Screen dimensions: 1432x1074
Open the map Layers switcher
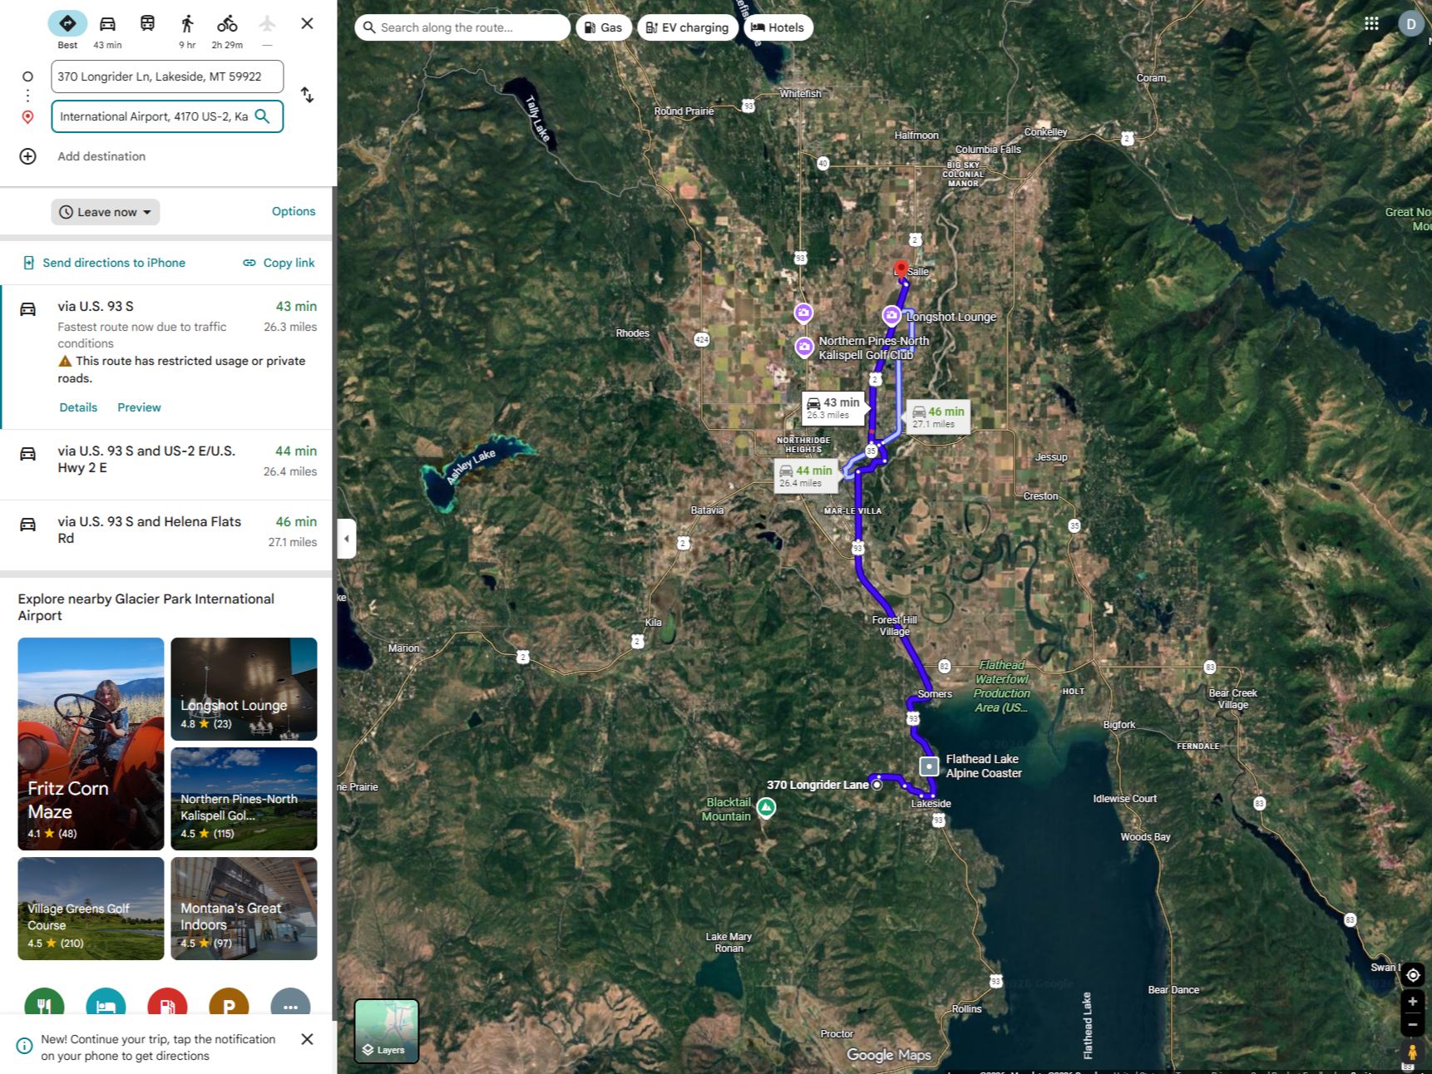coord(387,1031)
